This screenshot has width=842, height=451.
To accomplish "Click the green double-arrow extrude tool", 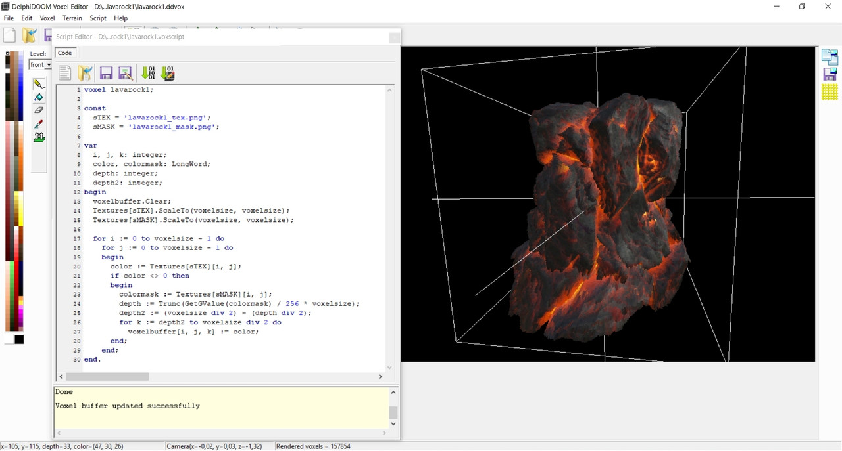I will (x=39, y=137).
